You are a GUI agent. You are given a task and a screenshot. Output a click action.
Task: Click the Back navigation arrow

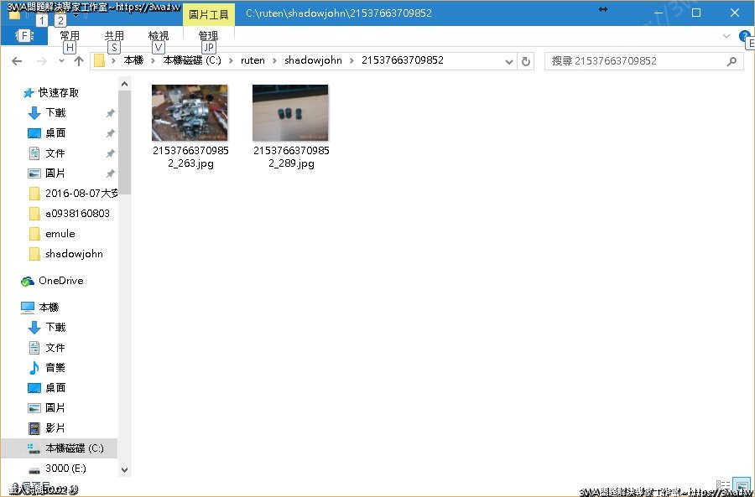(17, 61)
